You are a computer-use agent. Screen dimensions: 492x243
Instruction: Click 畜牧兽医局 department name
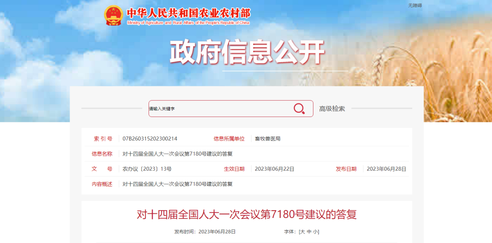tap(268, 139)
